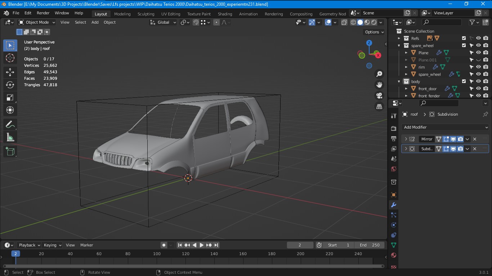Choose the Annotate pencil tool
This screenshot has height=276, width=492.
point(10,125)
